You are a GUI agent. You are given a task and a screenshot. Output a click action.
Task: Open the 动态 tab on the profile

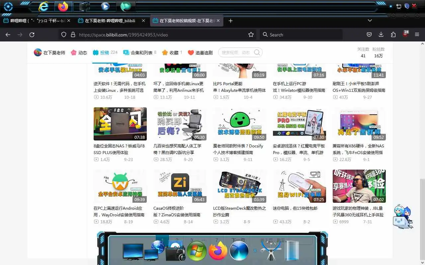(x=79, y=52)
